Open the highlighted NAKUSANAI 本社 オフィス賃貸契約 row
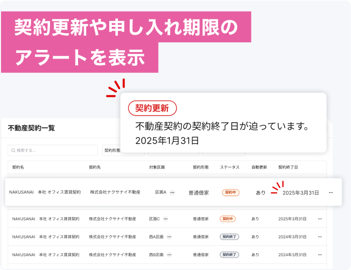The image size is (351, 270). point(45,193)
